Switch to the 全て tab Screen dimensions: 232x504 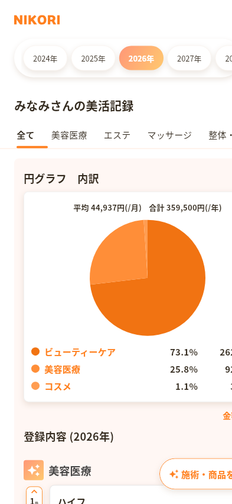25,135
